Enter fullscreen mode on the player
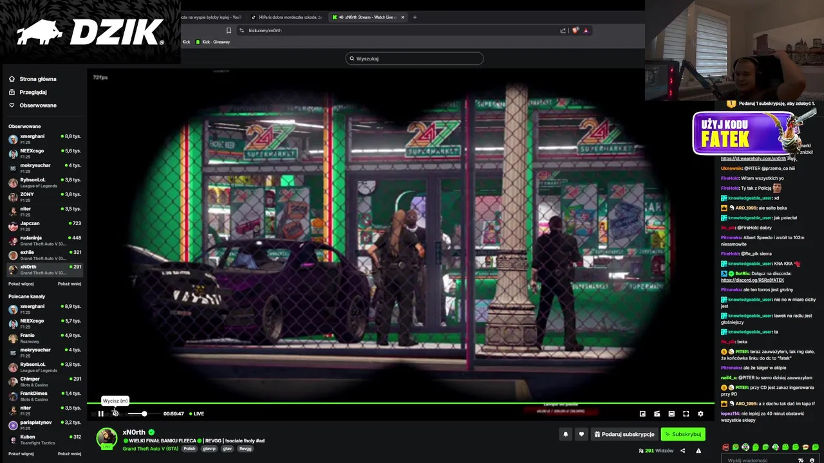 coord(686,413)
